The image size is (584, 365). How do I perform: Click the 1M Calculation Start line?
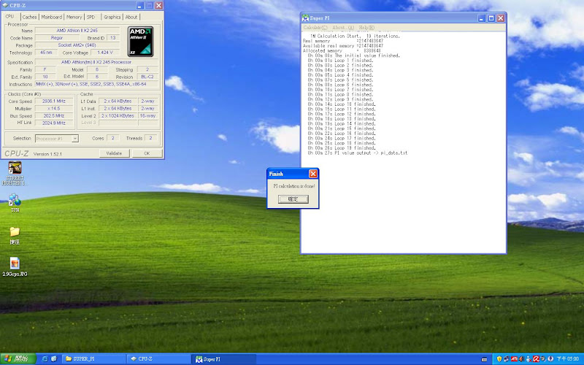(x=355, y=36)
